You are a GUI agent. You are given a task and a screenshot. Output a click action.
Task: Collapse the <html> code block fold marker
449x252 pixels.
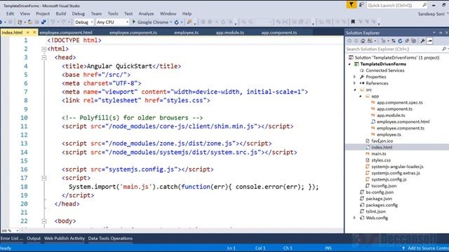coord(43,49)
